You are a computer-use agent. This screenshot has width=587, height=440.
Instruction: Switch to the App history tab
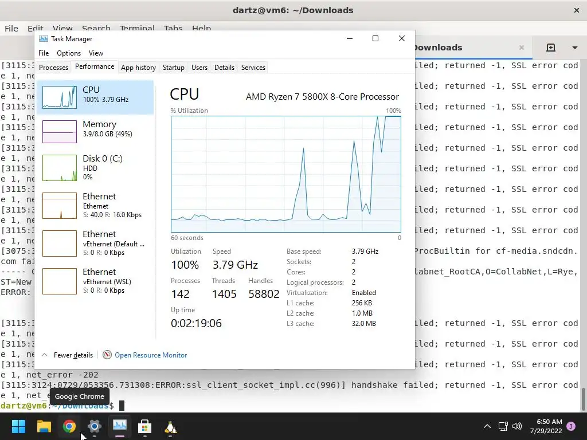point(138,68)
